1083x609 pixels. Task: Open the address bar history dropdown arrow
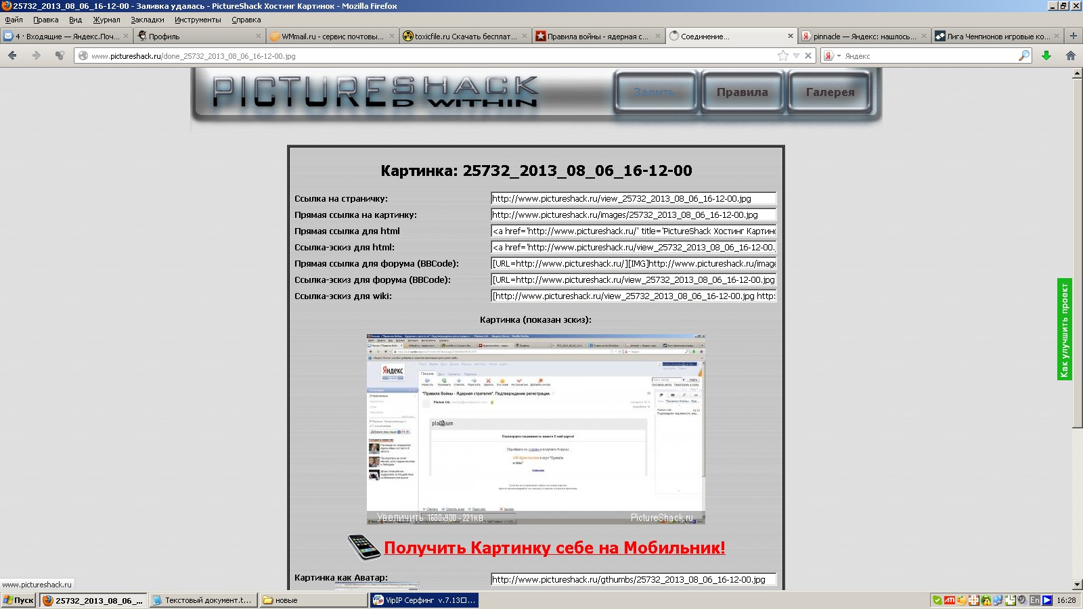pyautogui.click(x=797, y=55)
